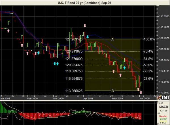
Task: Click the Fibonacci point A marker
Action: (112, 39)
